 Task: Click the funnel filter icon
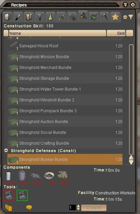[x=131, y=17]
